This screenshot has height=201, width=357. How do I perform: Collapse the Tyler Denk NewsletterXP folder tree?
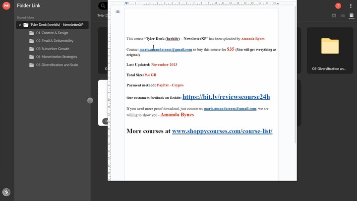click(20, 25)
